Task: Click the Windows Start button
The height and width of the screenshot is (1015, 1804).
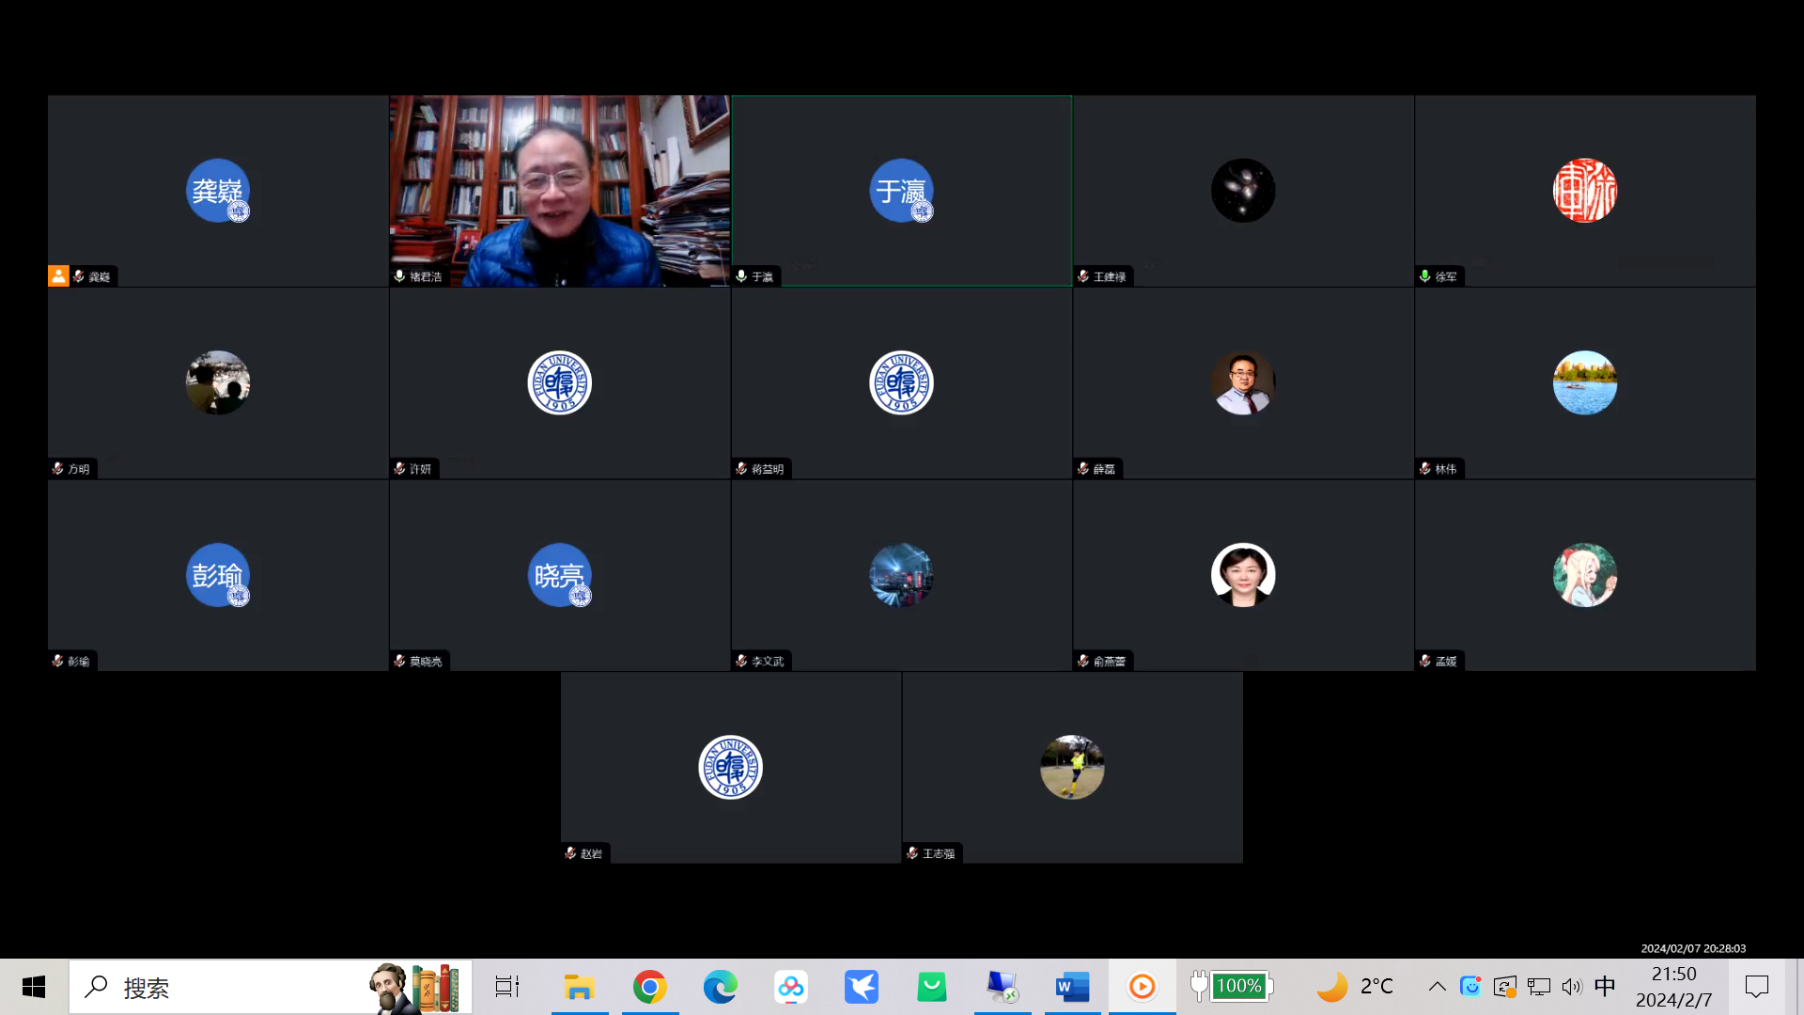Action: point(34,987)
